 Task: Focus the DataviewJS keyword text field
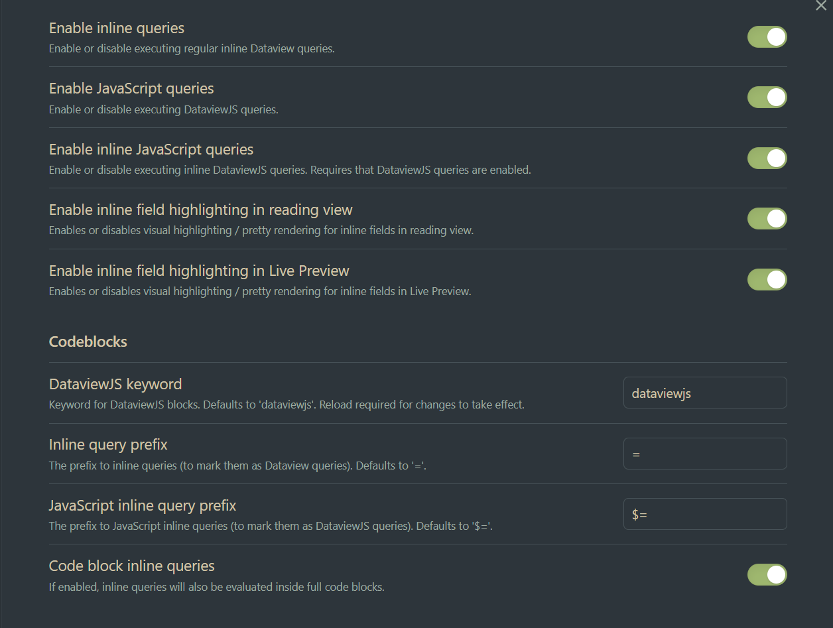705,393
